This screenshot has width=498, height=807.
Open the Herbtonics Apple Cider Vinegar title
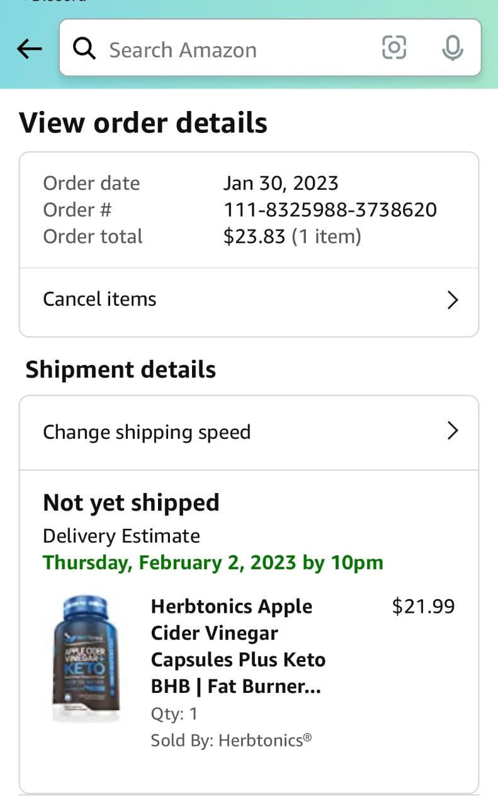pos(238,646)
